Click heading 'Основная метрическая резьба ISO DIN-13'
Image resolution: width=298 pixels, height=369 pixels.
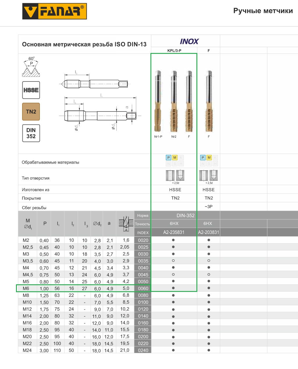tap(84, 44)
